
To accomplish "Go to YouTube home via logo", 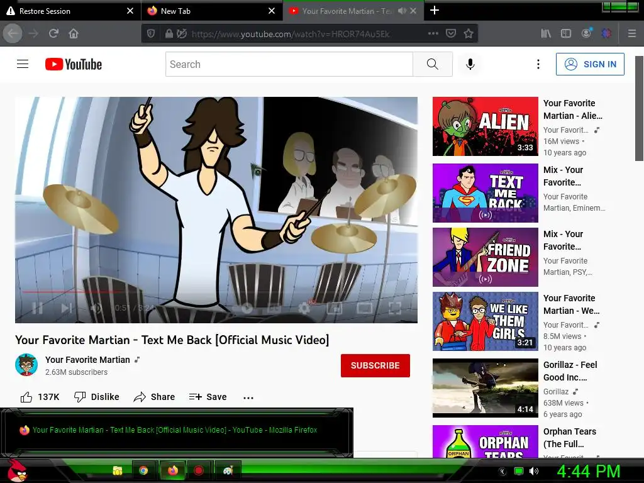I will click(74, 64).
